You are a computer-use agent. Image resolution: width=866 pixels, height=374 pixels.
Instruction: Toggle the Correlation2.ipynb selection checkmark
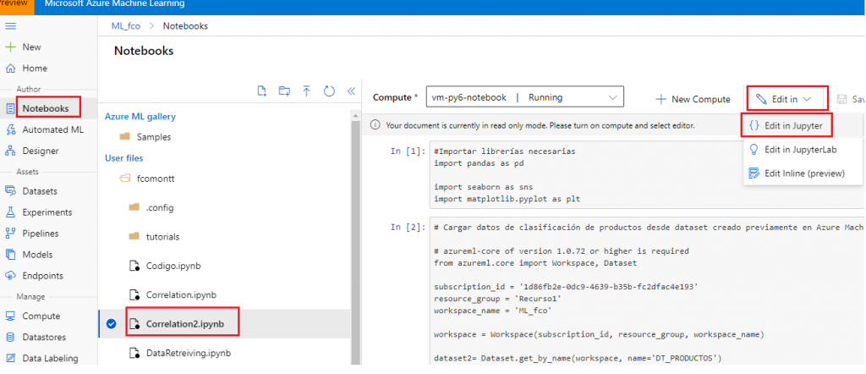[x=112, y=322]
